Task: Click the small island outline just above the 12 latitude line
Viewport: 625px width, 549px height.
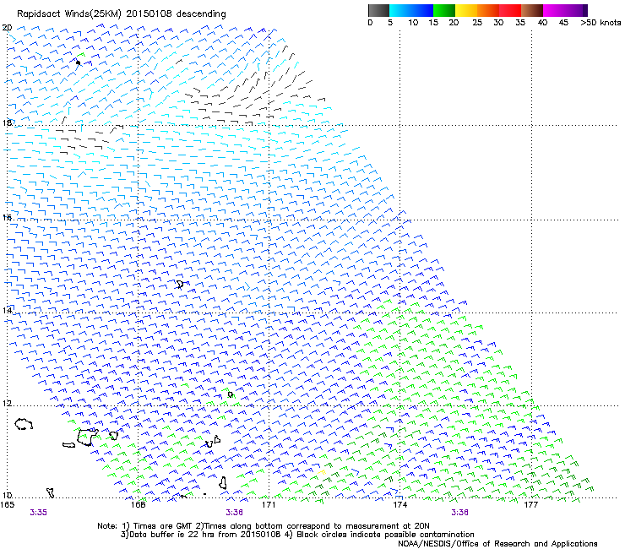Action: 230,394
